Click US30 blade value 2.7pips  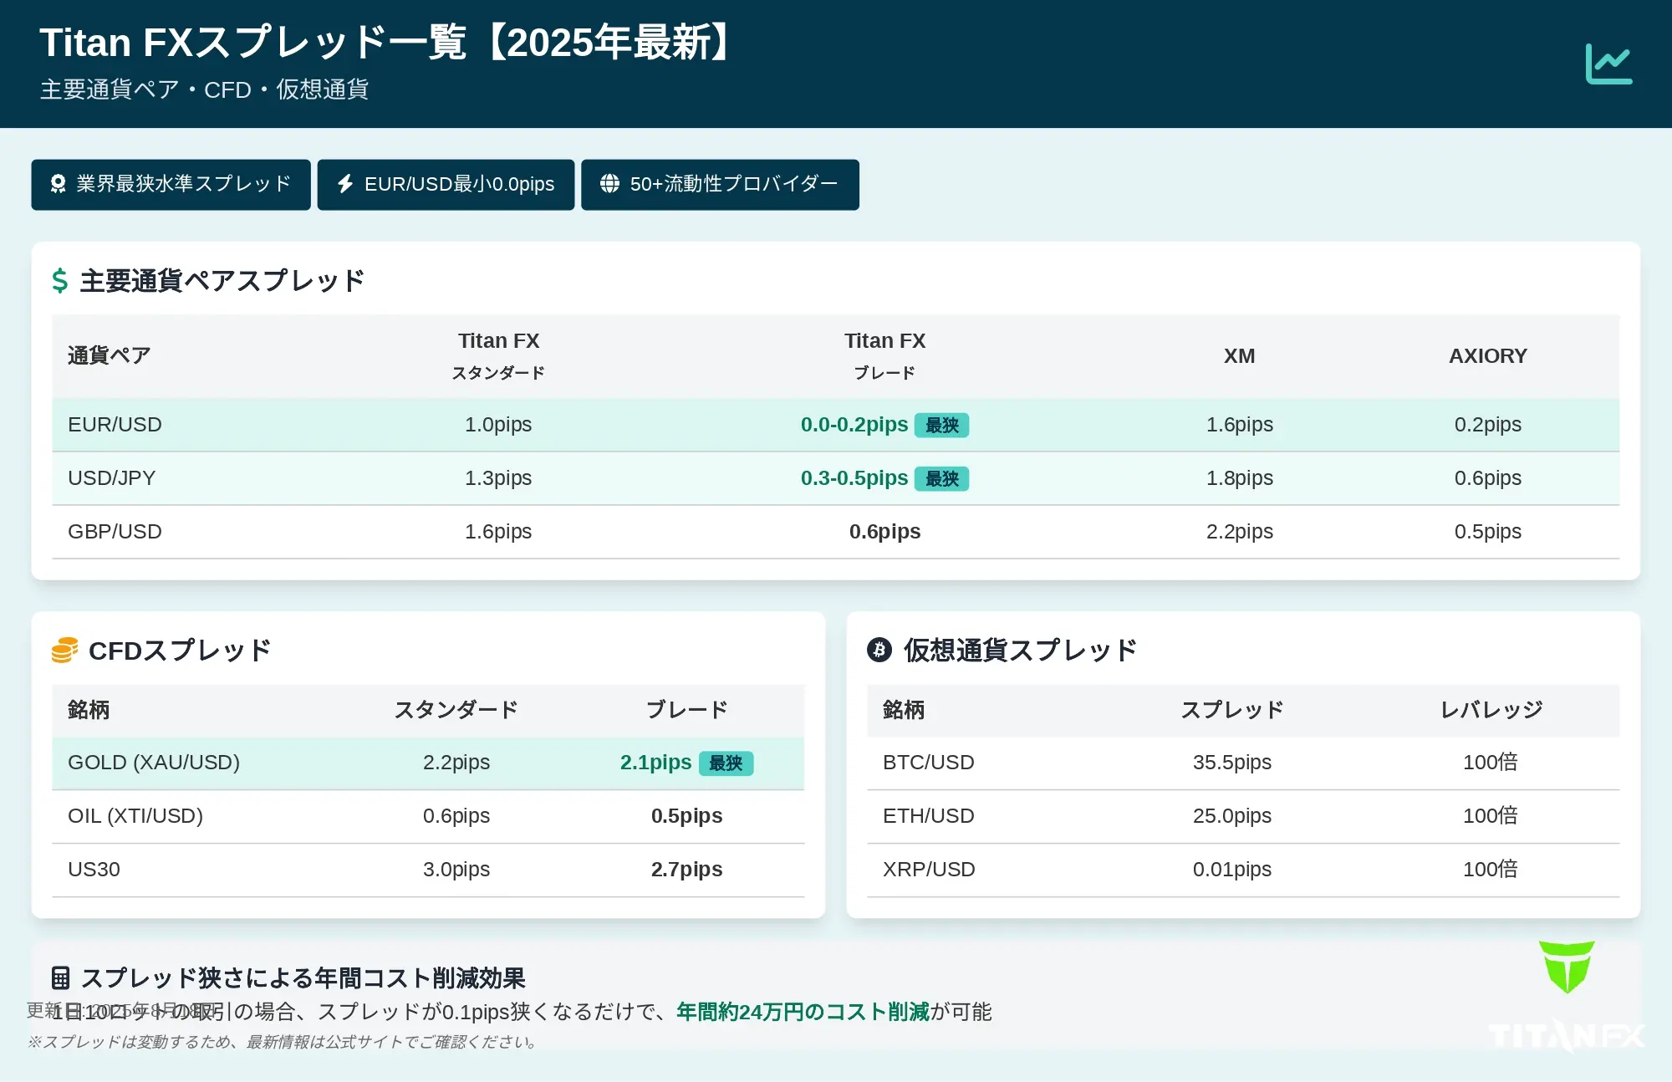coord(686,870)
